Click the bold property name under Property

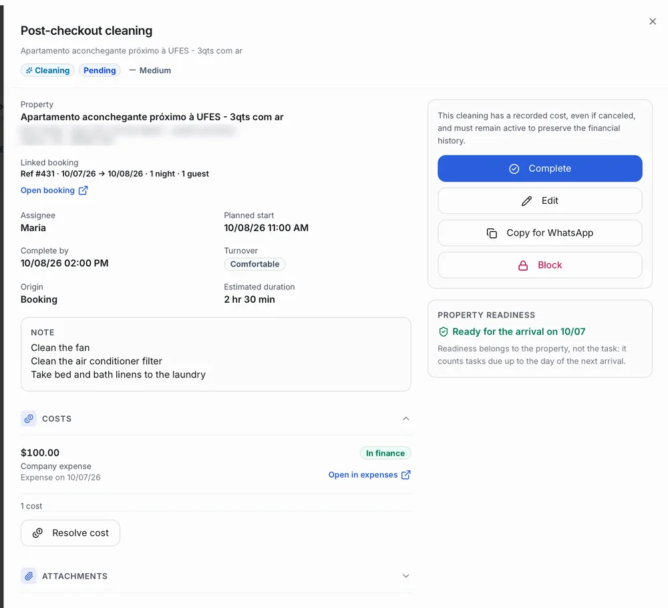(152, 117)
